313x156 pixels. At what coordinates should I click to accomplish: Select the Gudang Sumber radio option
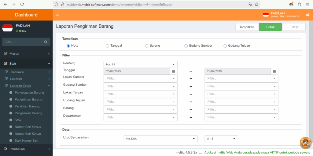186,46
